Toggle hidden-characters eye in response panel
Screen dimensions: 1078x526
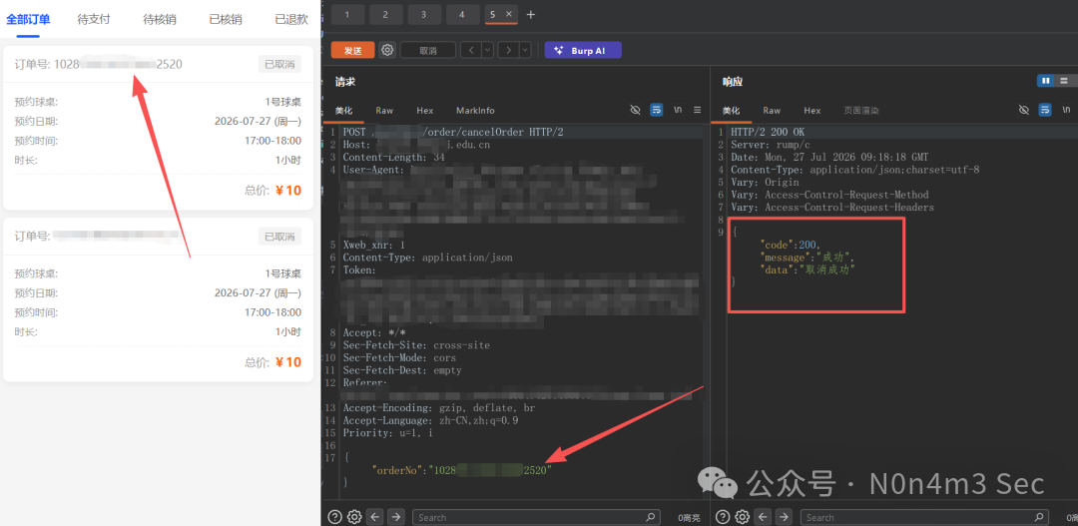click(x=1024, y=110)
